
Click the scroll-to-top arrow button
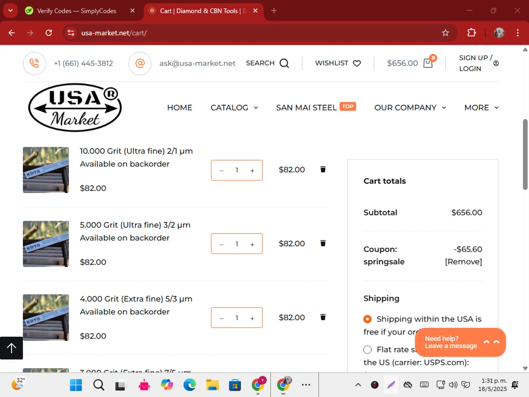[x=11, y=348]
